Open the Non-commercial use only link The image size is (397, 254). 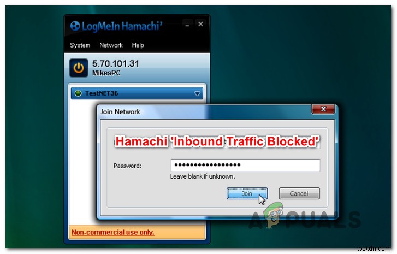coord(113,232)
